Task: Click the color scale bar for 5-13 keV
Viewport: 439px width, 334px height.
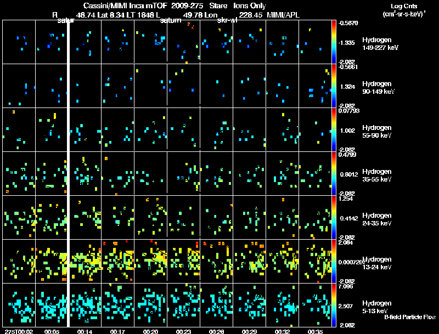Action: point(334,305)
